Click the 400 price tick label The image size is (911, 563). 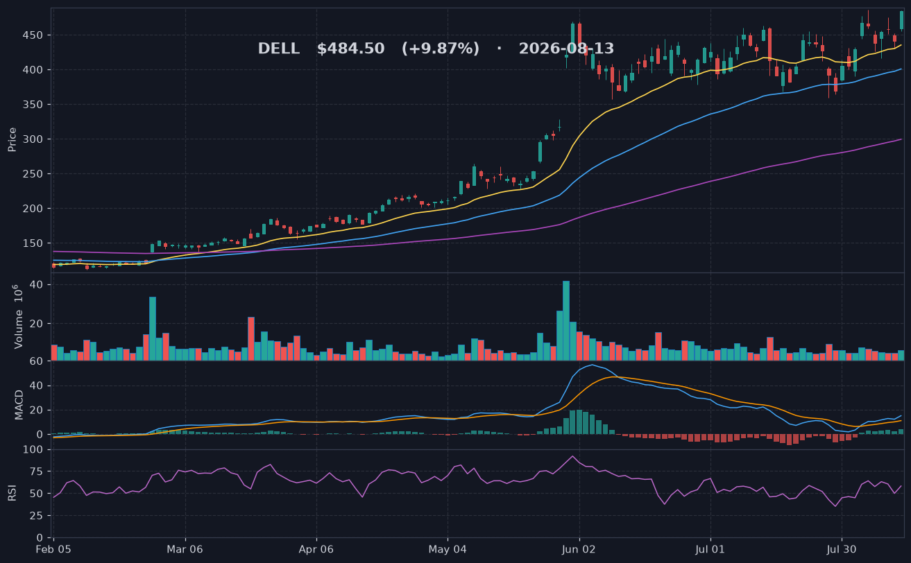coord(33,70)
